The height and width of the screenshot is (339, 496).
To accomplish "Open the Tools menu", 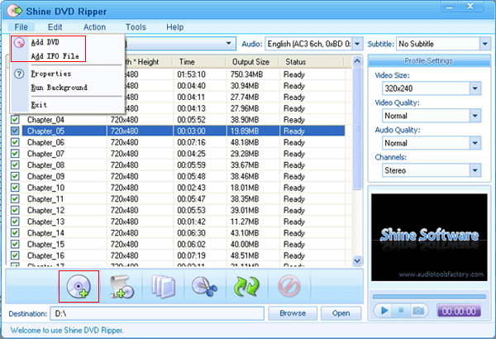I will [x=136, y=27].
